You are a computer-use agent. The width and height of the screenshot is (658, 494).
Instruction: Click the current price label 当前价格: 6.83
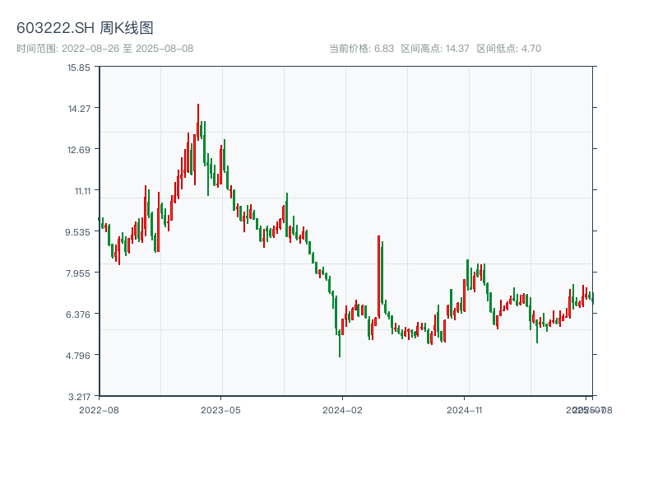click(361, 49)
